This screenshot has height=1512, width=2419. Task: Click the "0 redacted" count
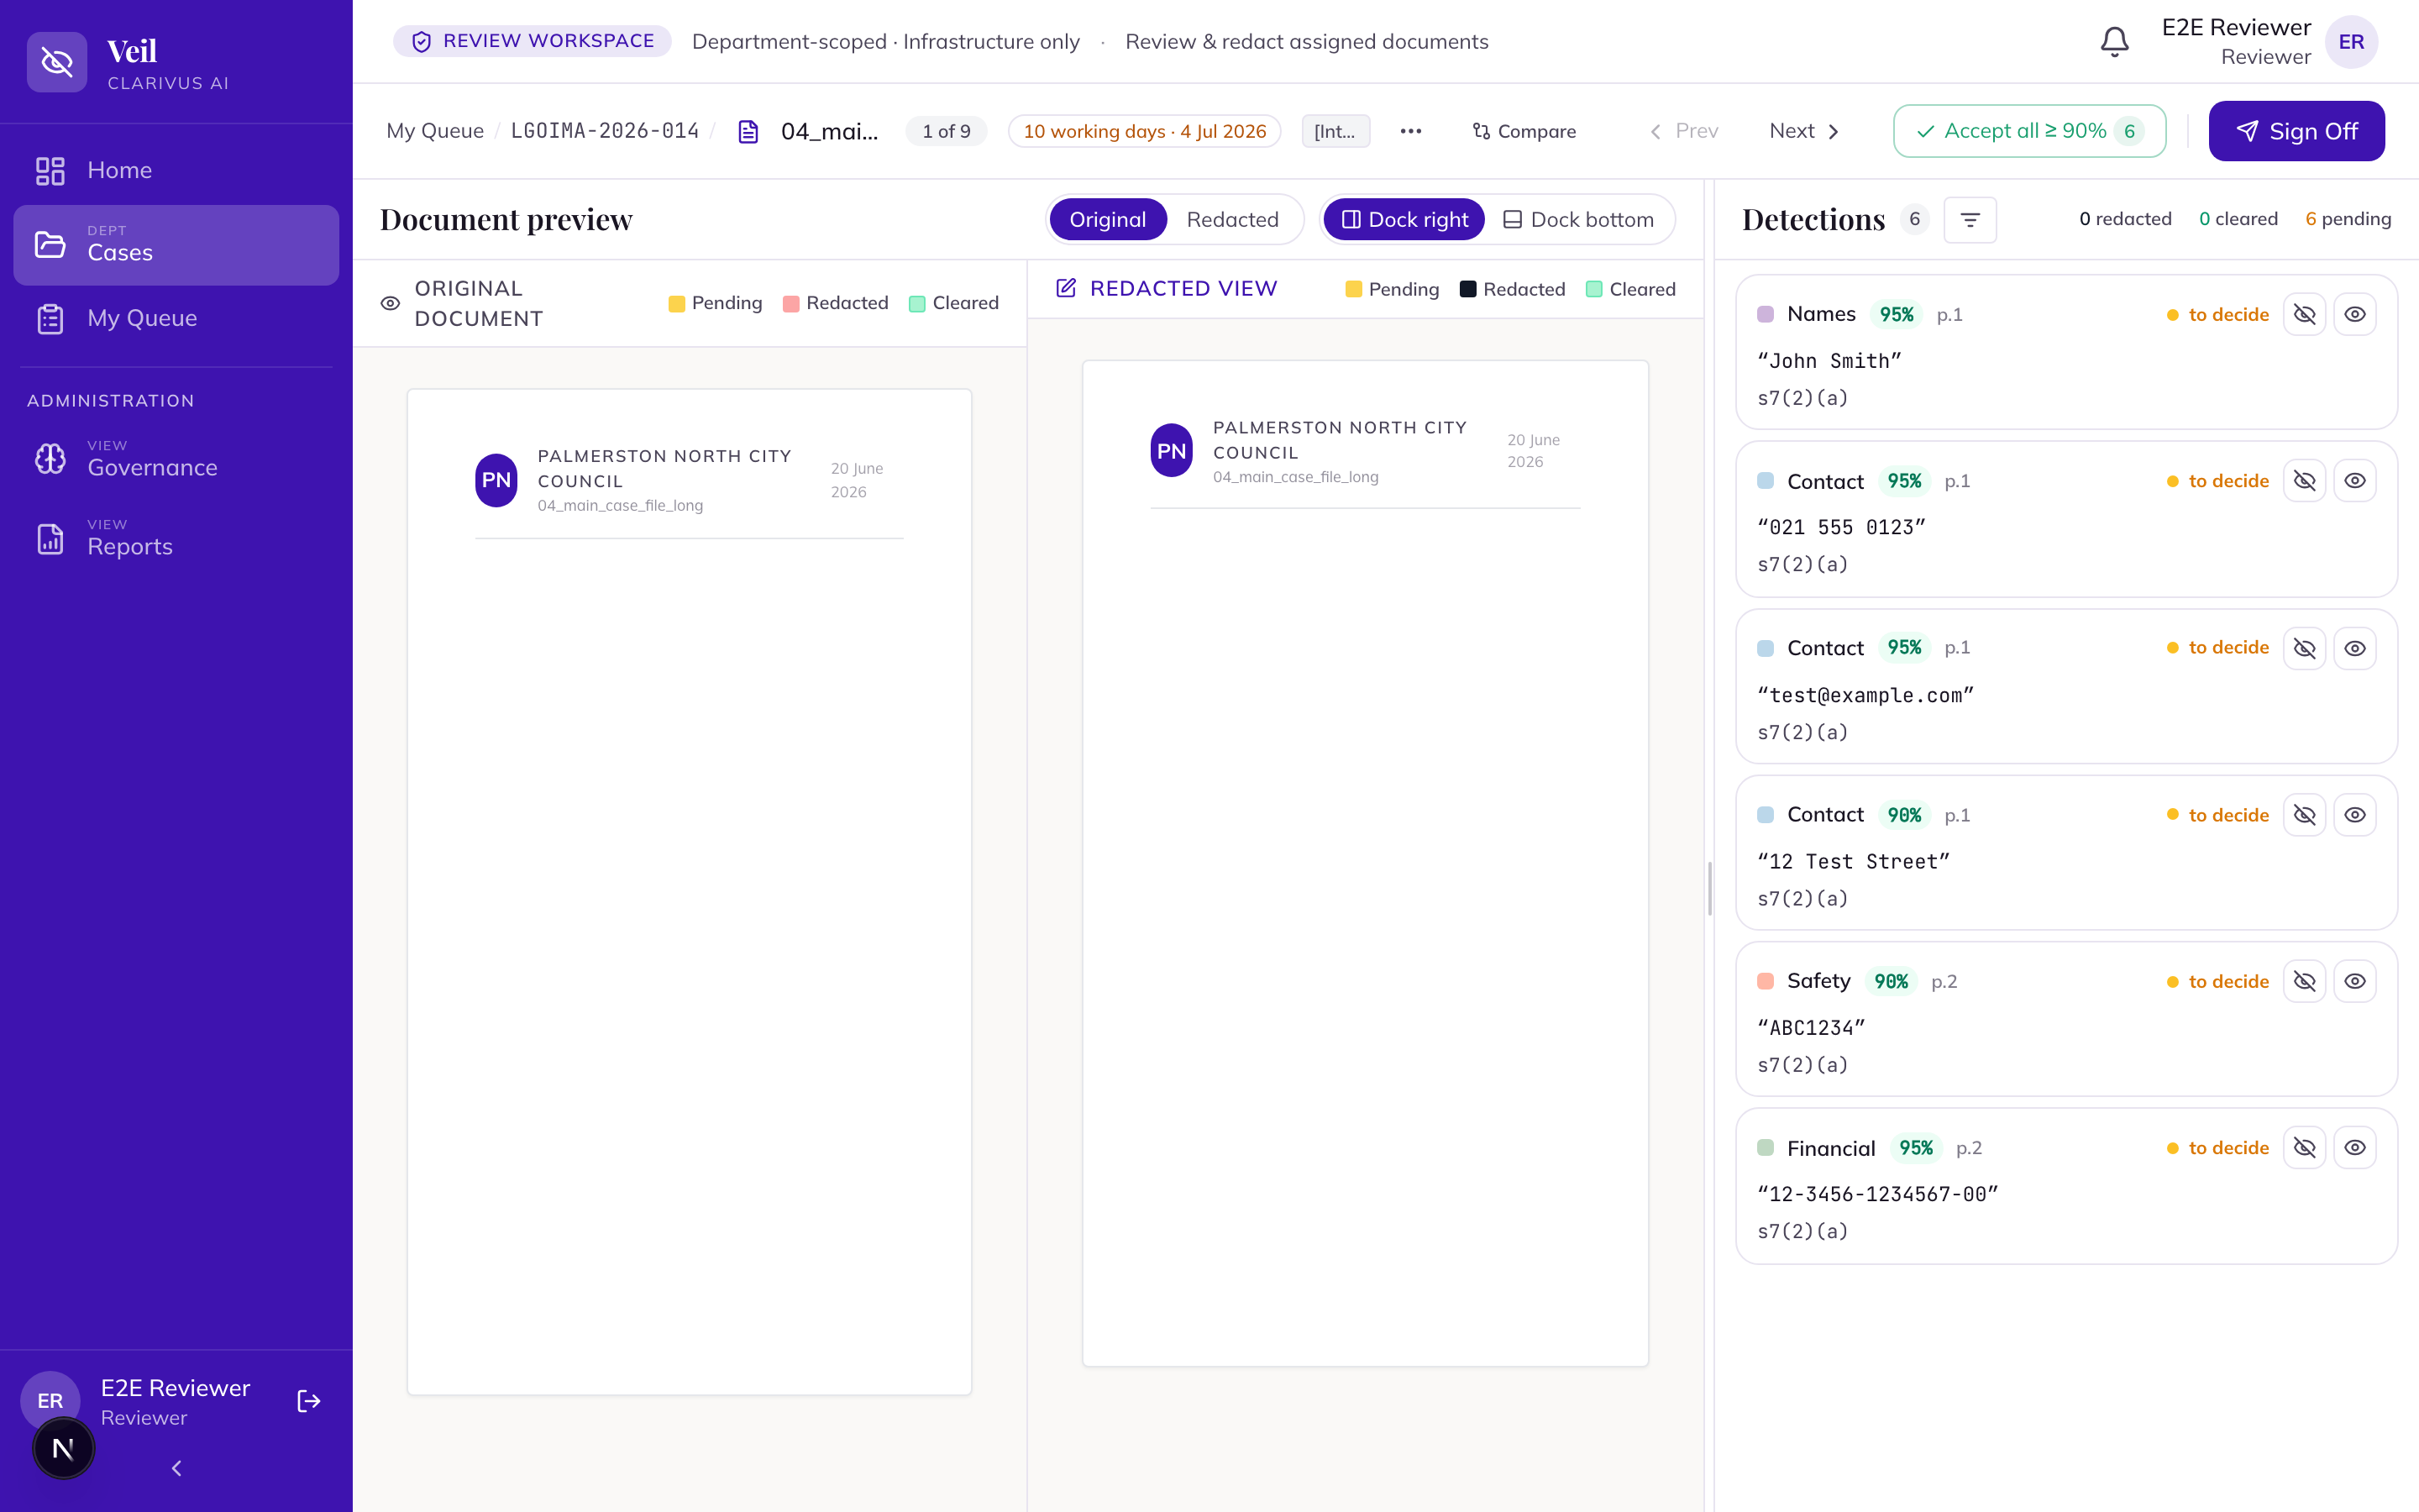pos(2125,219)
